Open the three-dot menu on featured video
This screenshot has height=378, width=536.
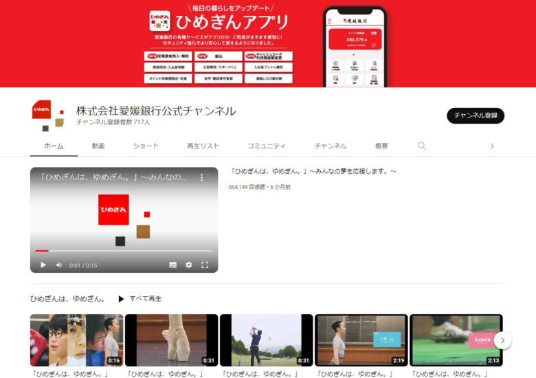201,177
